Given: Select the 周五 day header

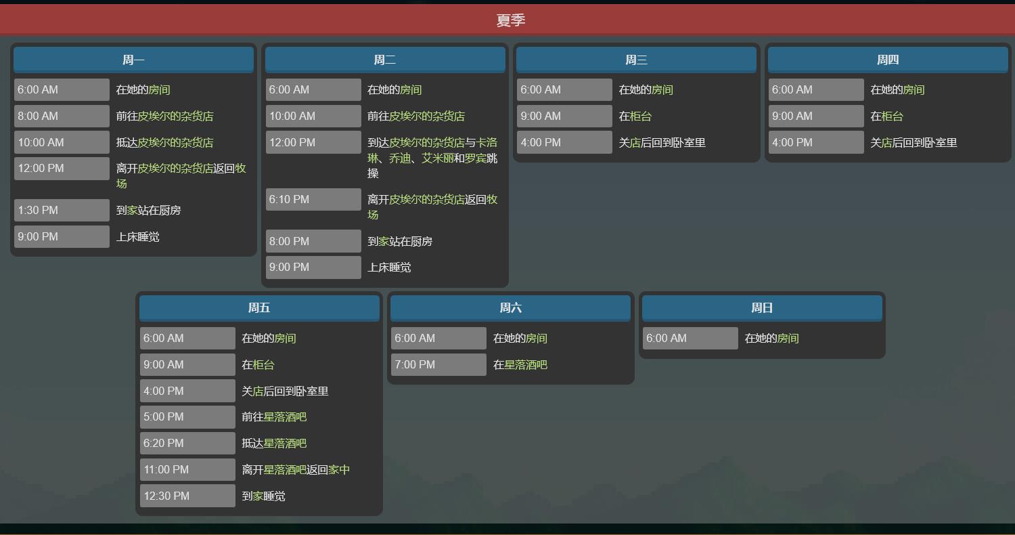Looking at the screenshot, I should pos(259,307).
